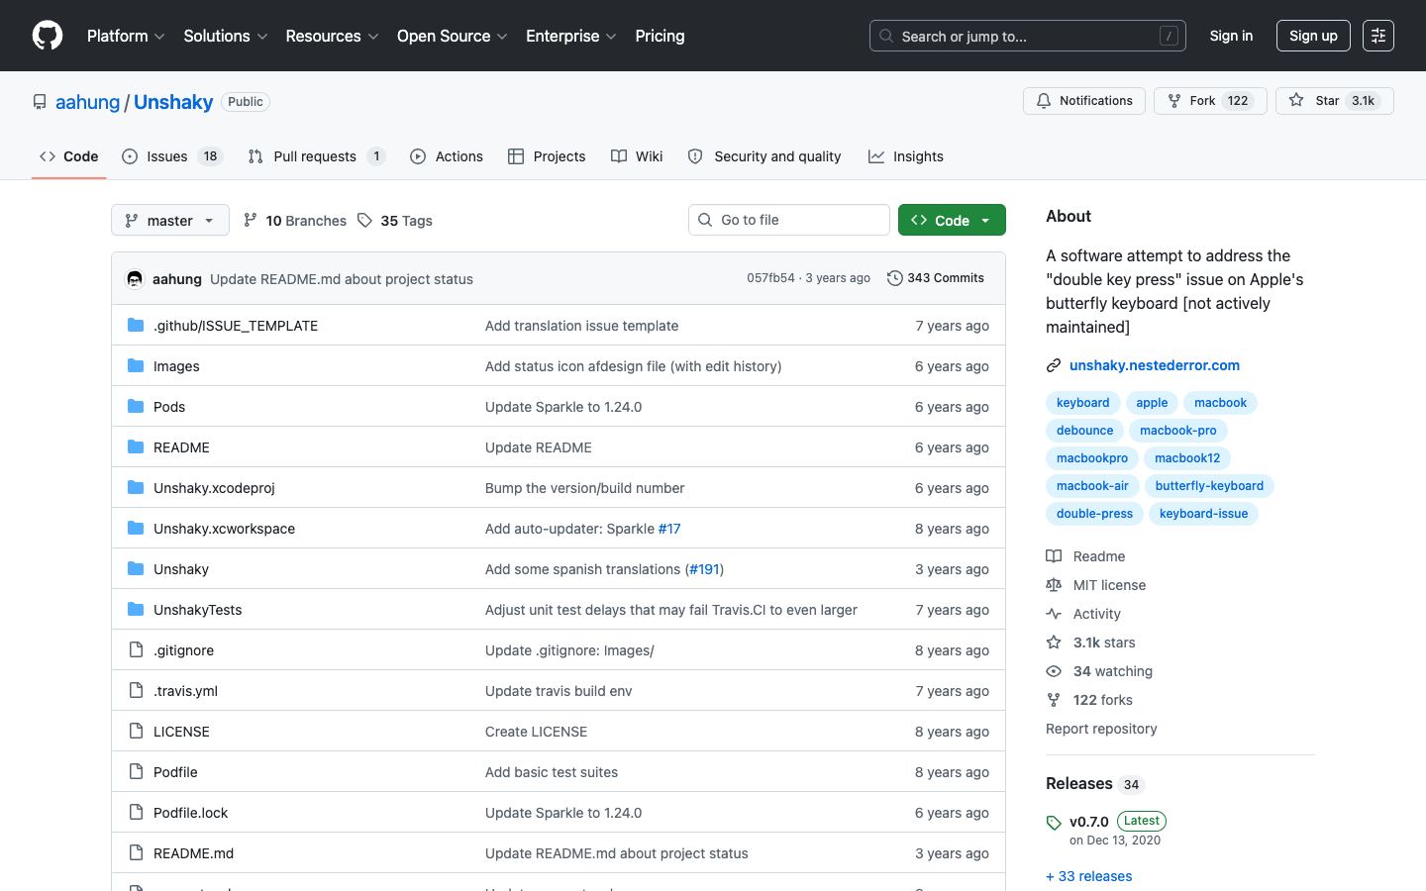Switch to the Projects tab
The image size is (1426, 891).
click(547, 156)
